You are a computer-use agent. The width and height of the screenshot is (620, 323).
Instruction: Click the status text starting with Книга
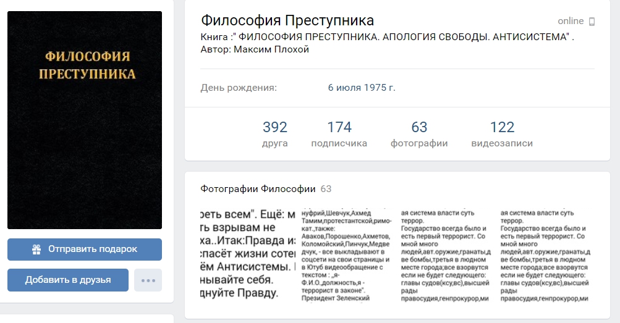pyautogui.click(x=387, y=43)
